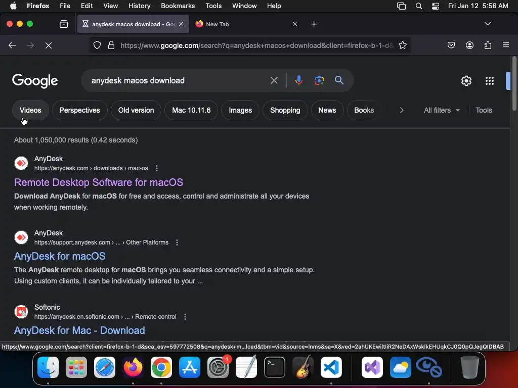Click the tracking protection shield icon
Screen dimensions: 518x388
pos(97,45)
